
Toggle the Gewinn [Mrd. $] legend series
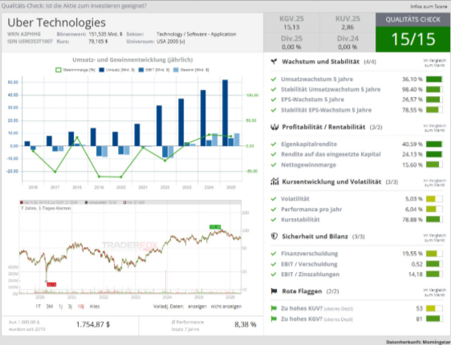(x=191, y=70)
